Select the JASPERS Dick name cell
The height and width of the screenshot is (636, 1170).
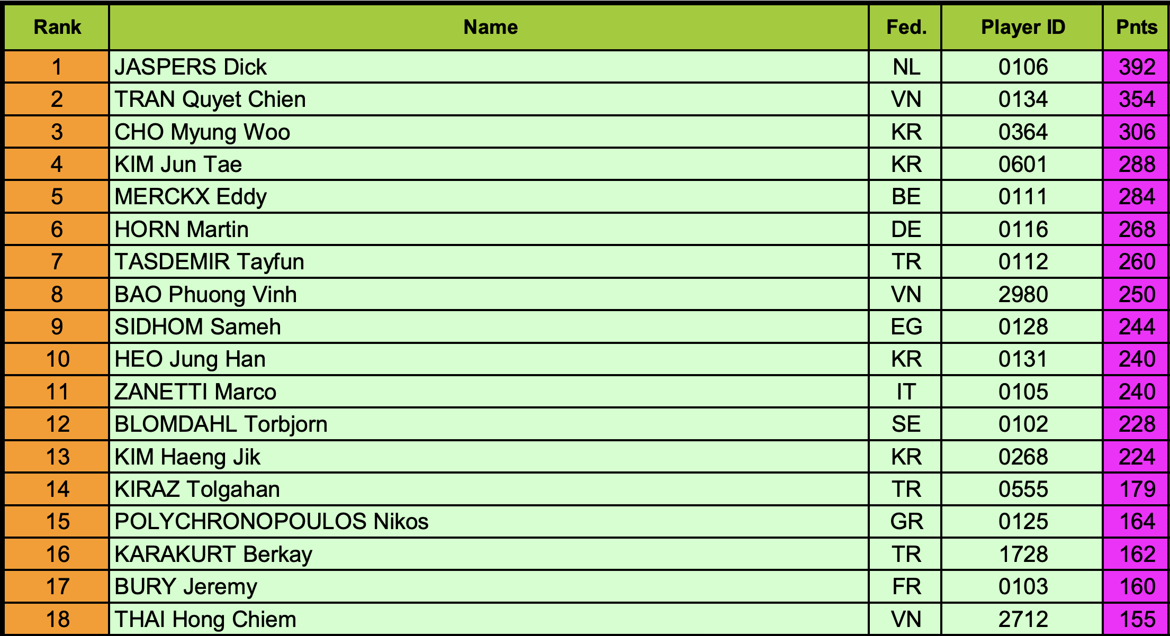tap(489, 67)
